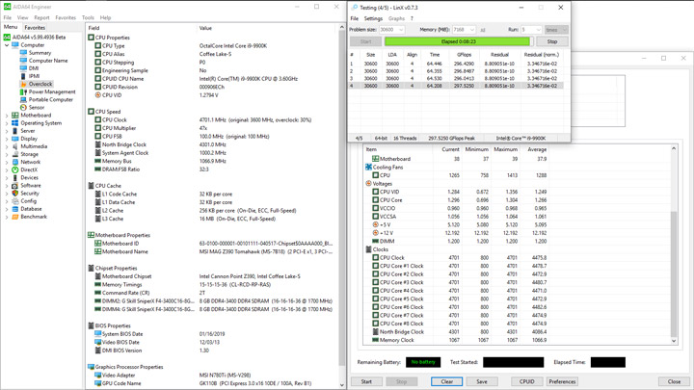Open the Computer Name tree entry

click(48, 61)
